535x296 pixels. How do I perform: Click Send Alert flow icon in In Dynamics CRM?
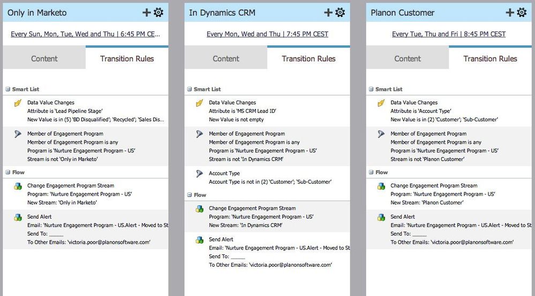(200, 240)
